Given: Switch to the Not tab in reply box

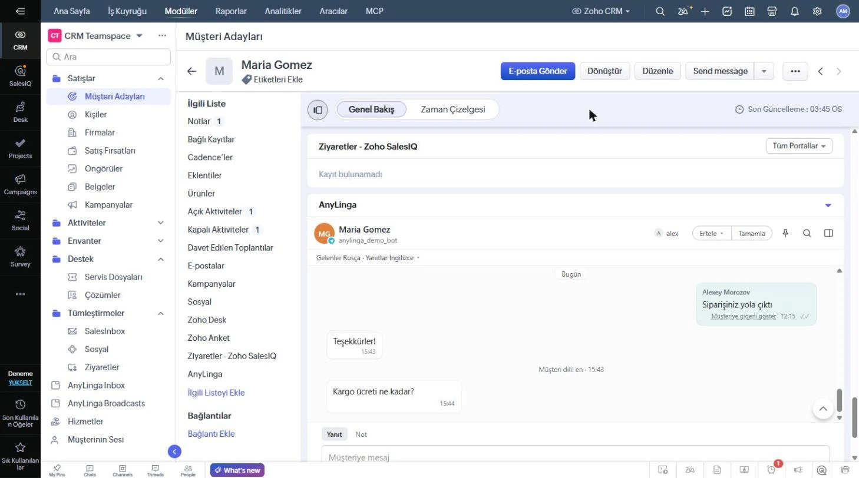Looking at the screenshot, I should point(361,434).
